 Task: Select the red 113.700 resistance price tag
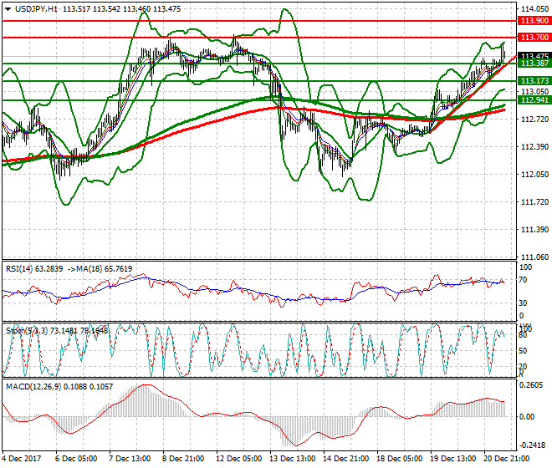(534, 38)
